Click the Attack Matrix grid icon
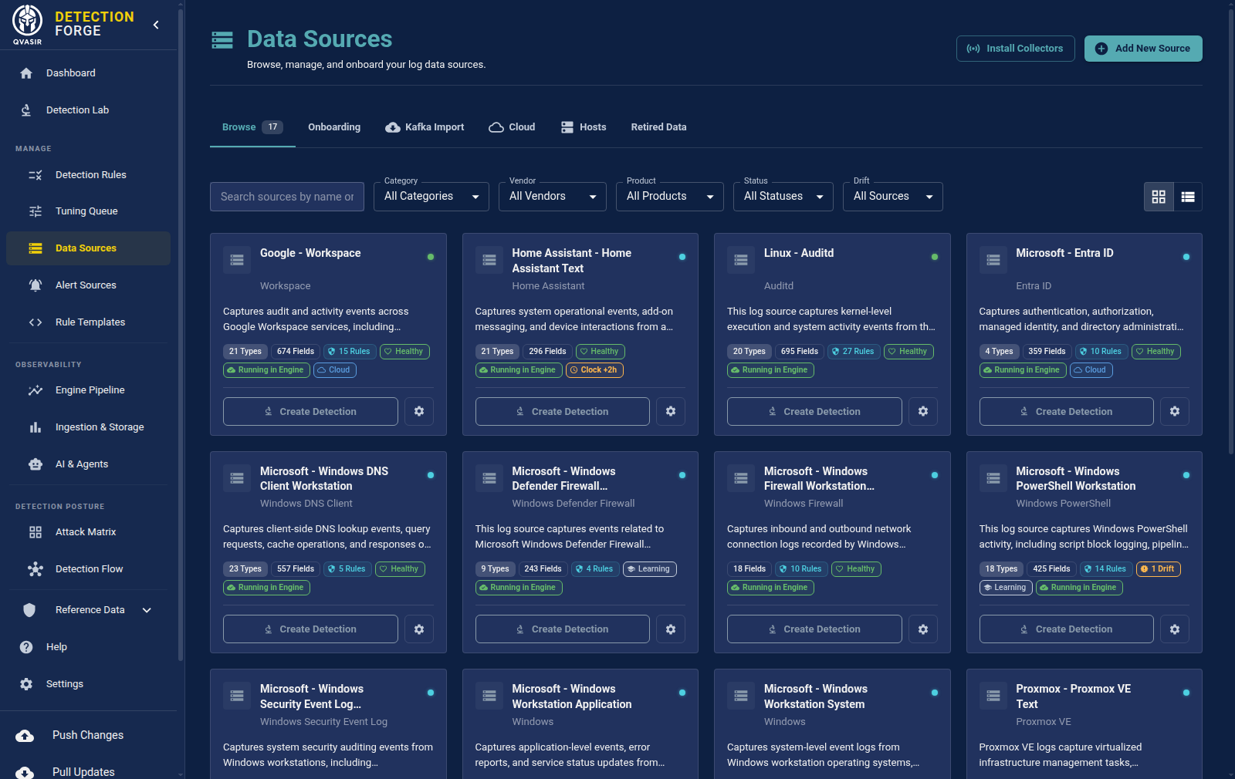 pos(36,532)
